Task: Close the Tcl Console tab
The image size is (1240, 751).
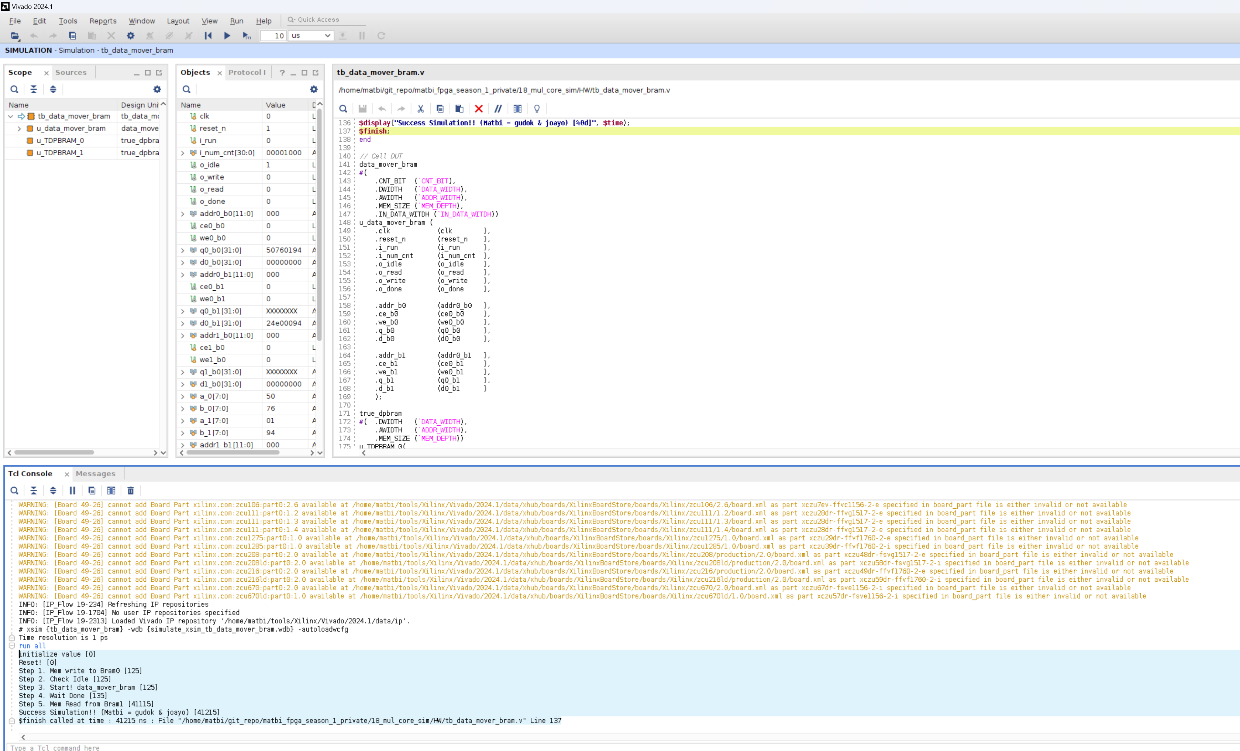Action: tap(66, 474)
